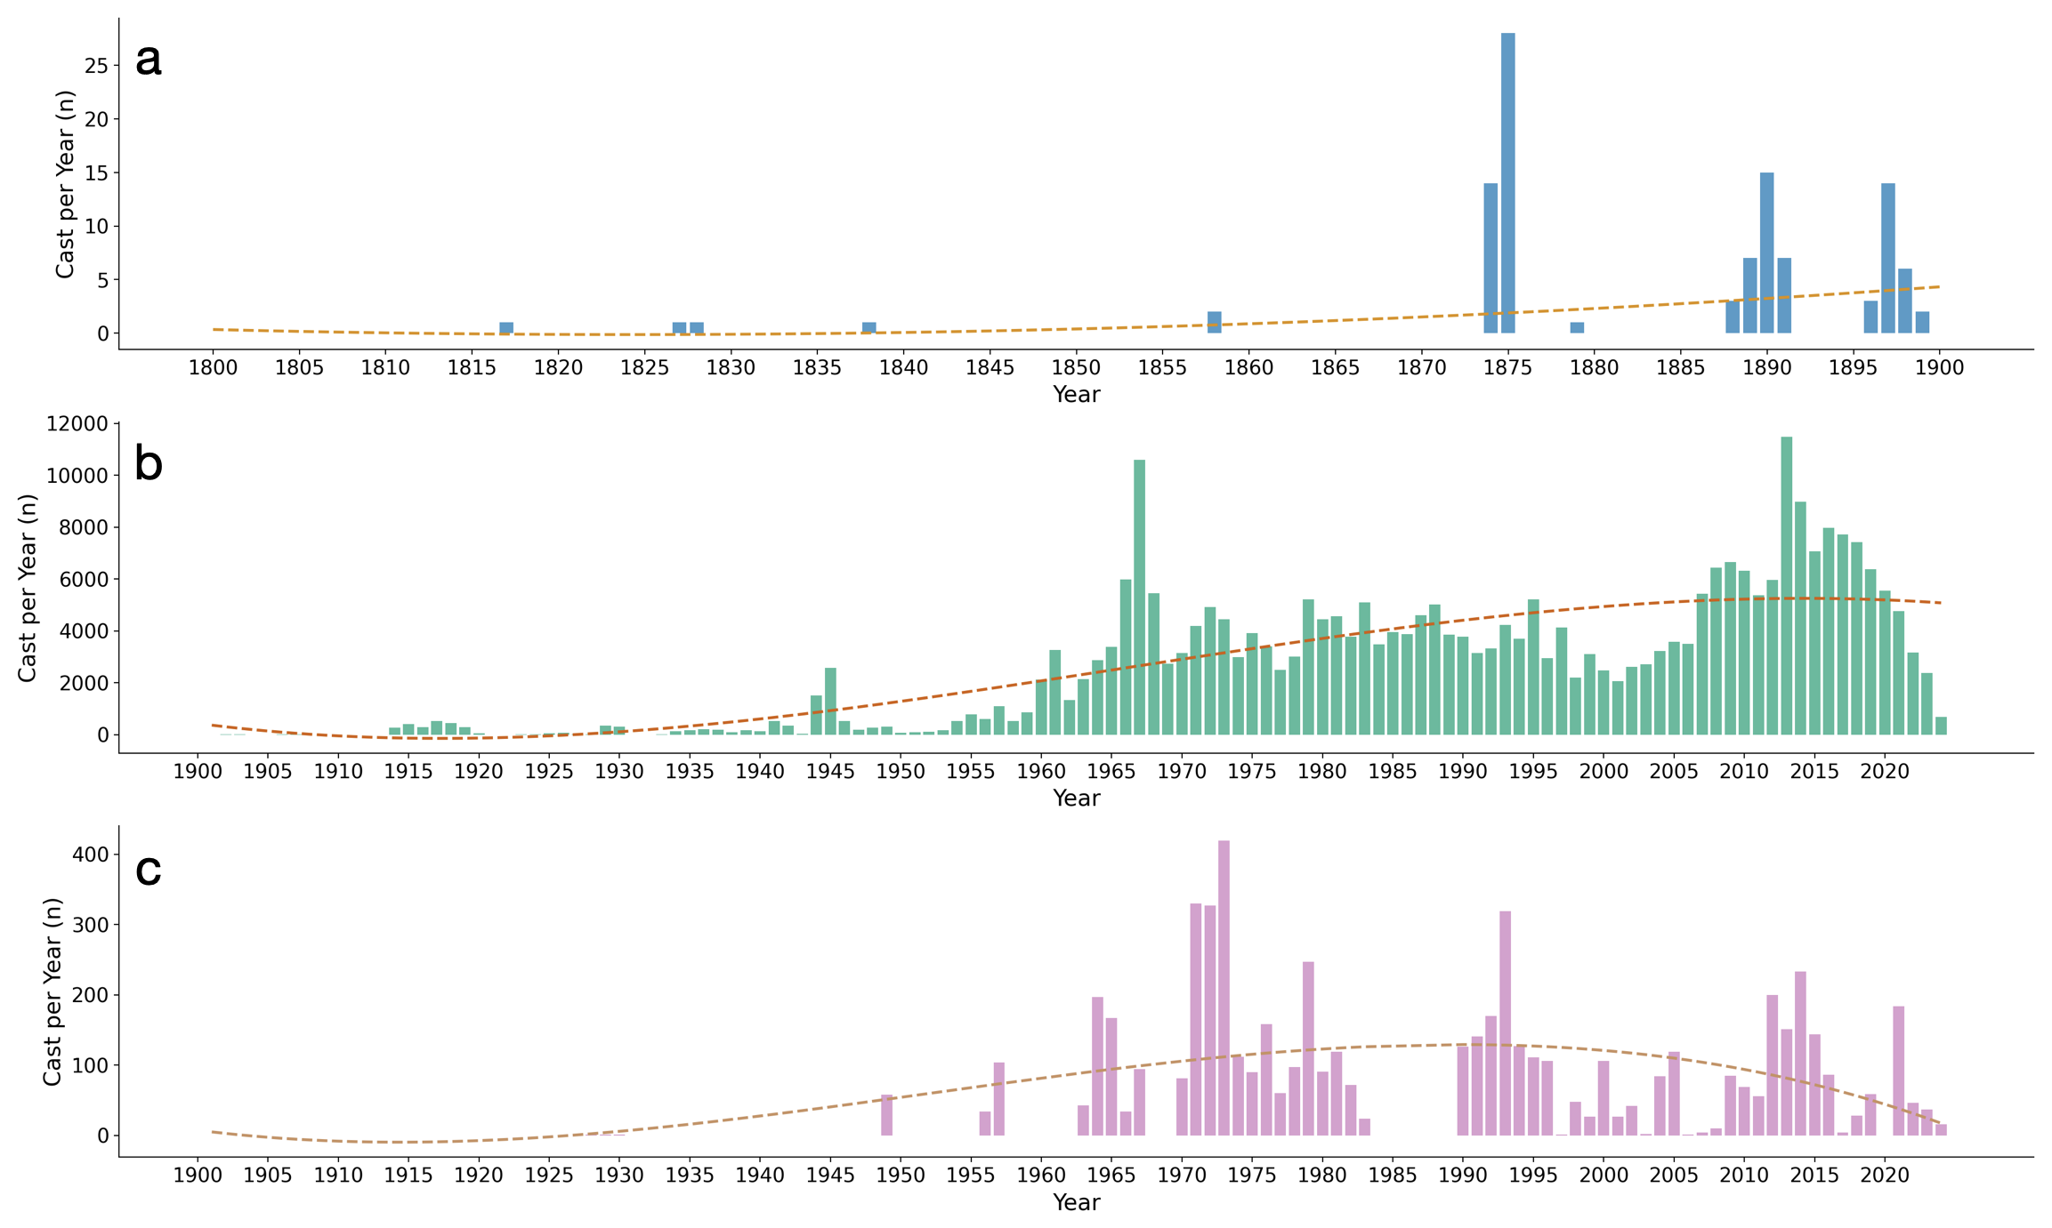Click the blue bar at year 1890
The width and height of the screenshot is (2052, 1228).
(x=1766, y=253)
